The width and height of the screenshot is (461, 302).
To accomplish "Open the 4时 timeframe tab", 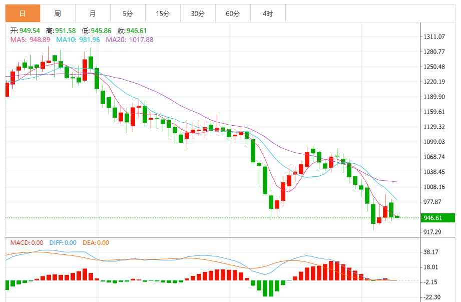I will (268, 13).
